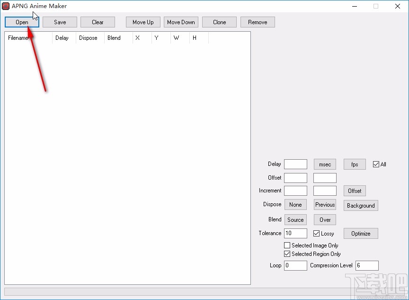The width and height of the screenshot is (409, 300).
Task: Toggle the All checkbox next to fps
Action: click(x=375, y=164)
